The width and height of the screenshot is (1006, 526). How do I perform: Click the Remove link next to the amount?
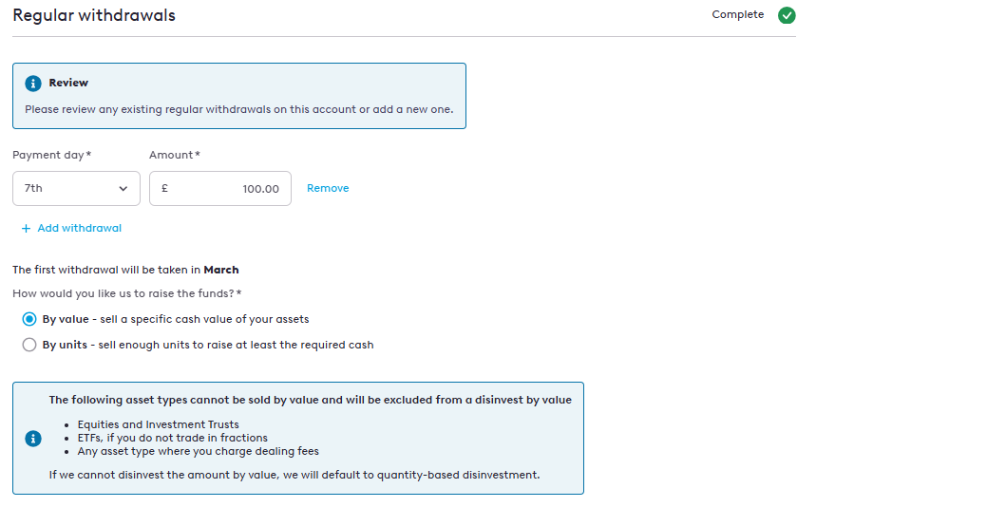328,189
